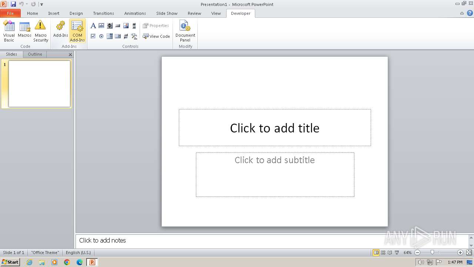This screenshot has width=474, height=267.
Task: Launch Internet Explorer from taskbar
Action: [x=29, y=262]
